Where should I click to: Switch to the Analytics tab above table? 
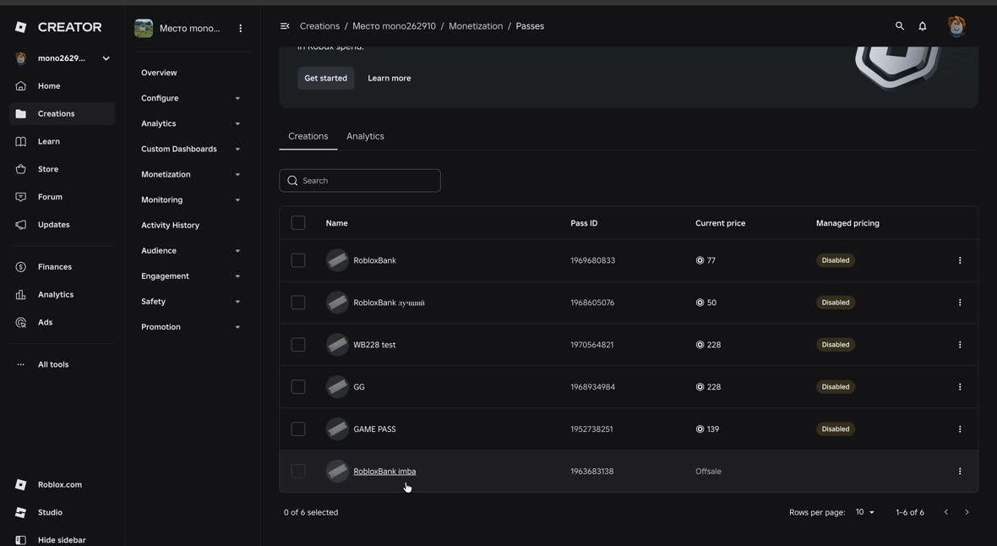coord(365,136)
